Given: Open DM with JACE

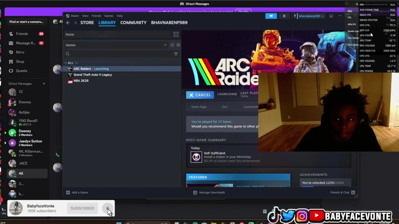Looking at the screenshot, I should coord(27,163).
